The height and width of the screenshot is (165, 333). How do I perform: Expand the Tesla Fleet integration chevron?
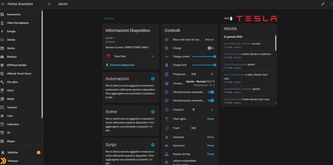tap(153, 56)
